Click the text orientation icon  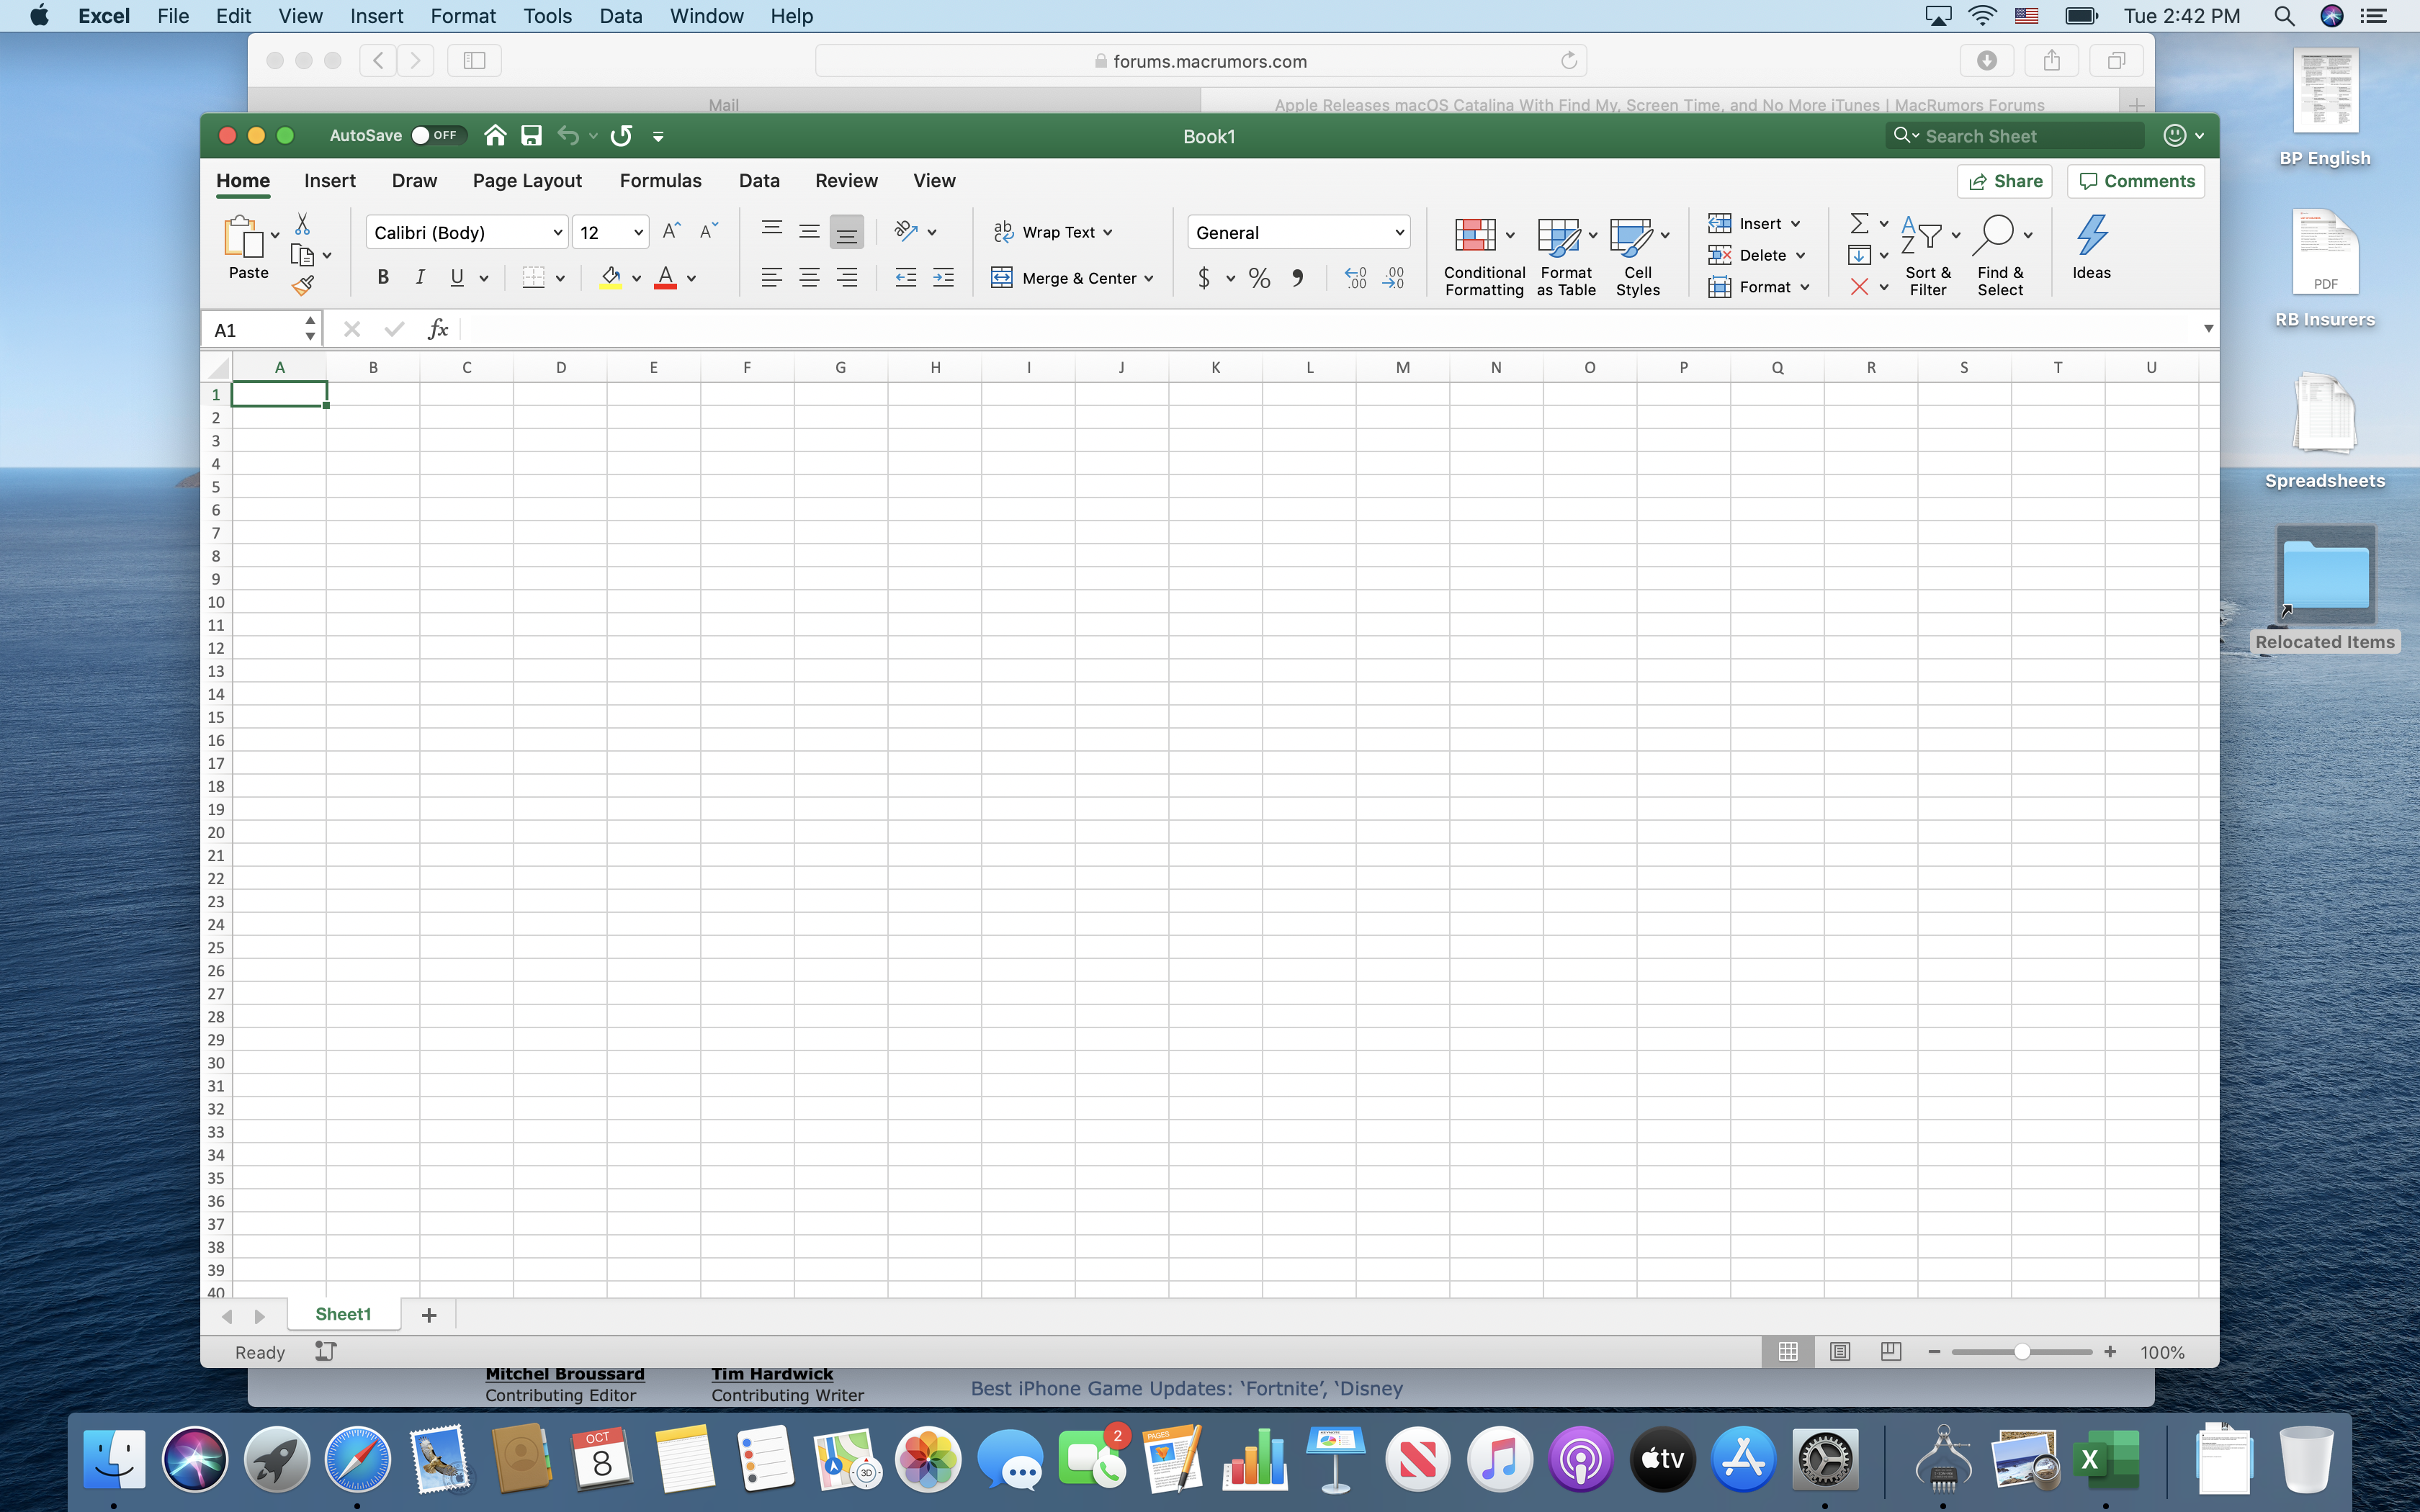906,231
